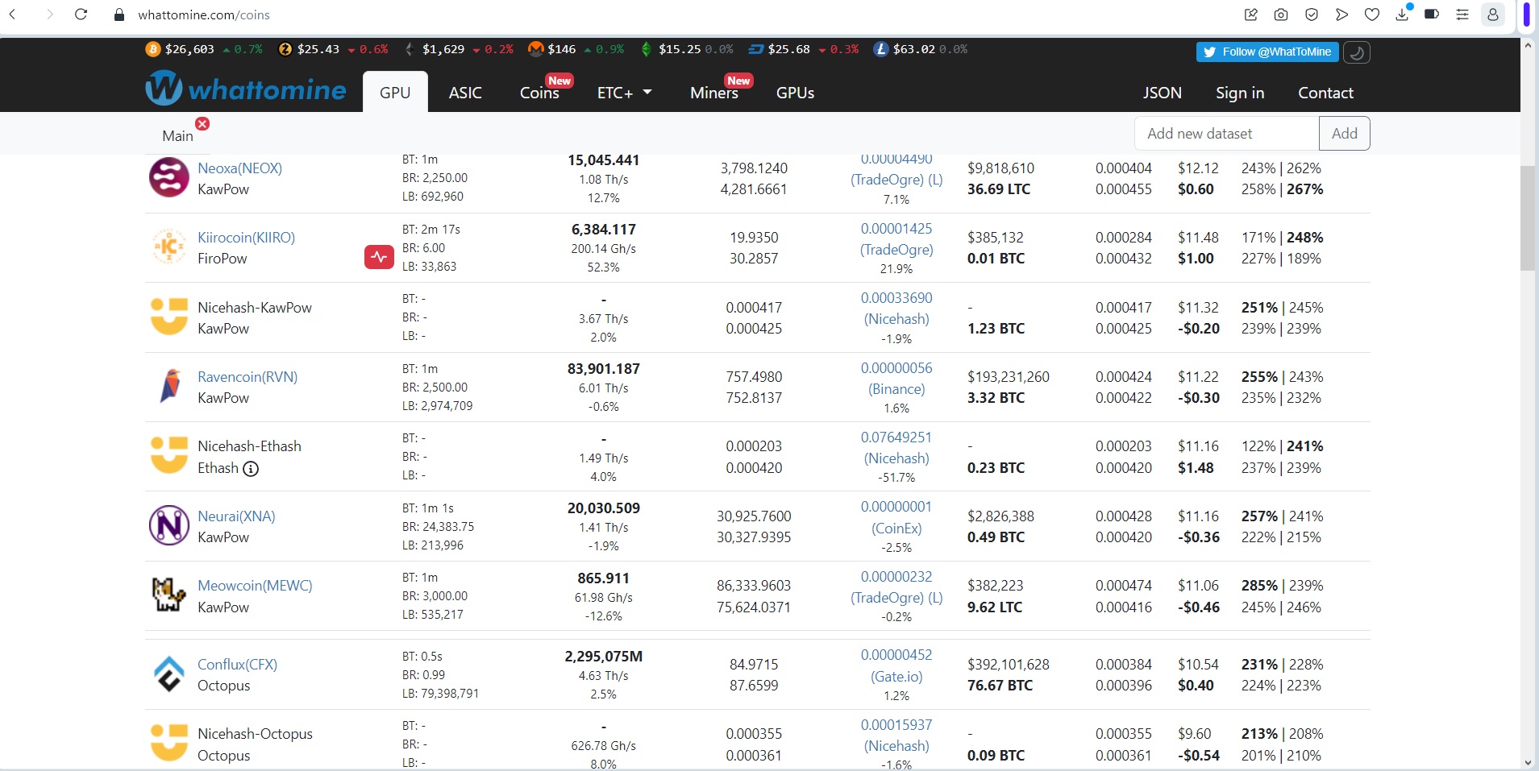Expand the ETC+ dropdown menu

[x=624, y=93]
